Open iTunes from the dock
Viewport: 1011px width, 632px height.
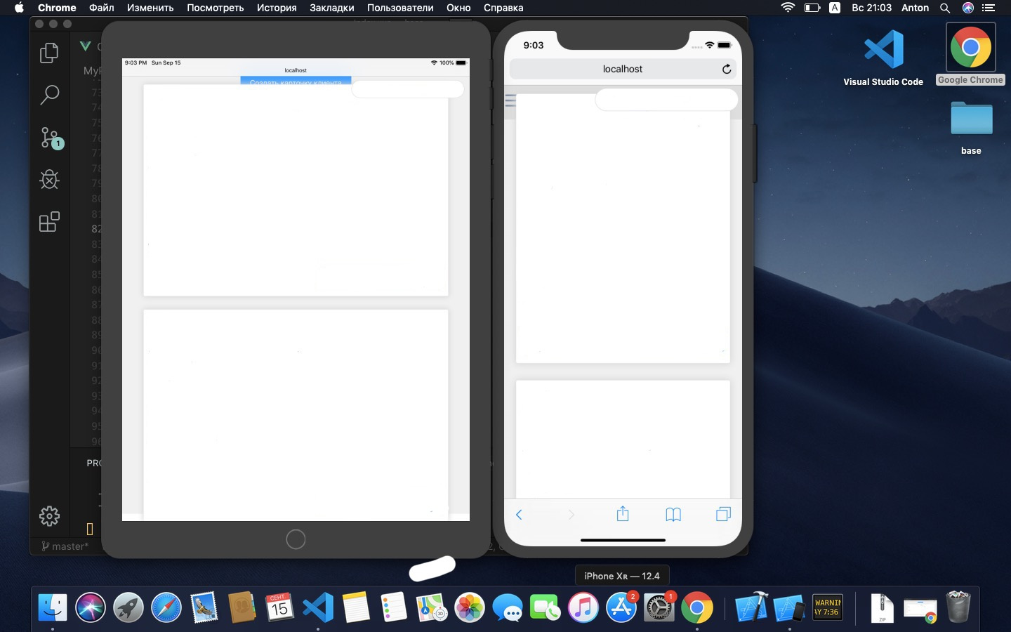[x=583, y=607]
